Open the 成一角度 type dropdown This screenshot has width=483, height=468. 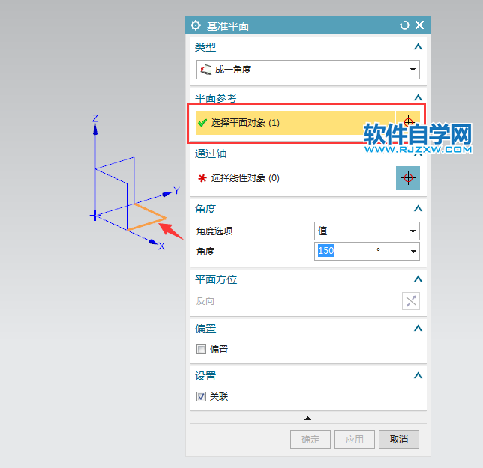click(x=307, y=70)
